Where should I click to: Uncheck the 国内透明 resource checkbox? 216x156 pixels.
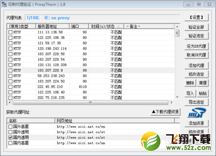click(x=10, y=137)
